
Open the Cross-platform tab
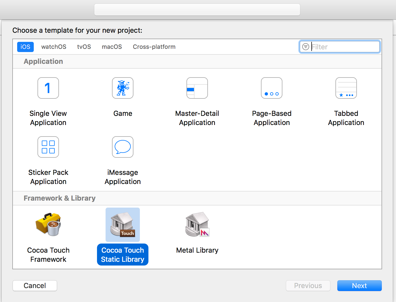click(154, 47)
